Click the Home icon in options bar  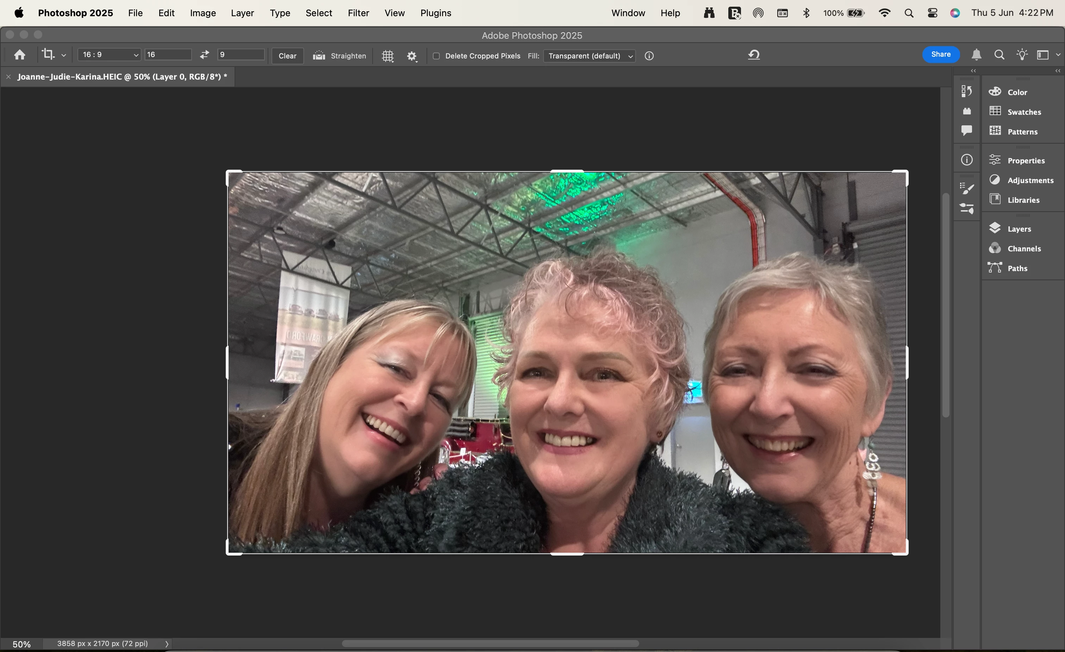19,55
